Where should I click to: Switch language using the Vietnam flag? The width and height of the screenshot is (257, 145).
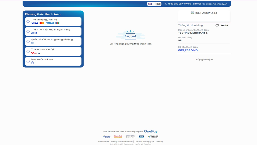point(158,4)
